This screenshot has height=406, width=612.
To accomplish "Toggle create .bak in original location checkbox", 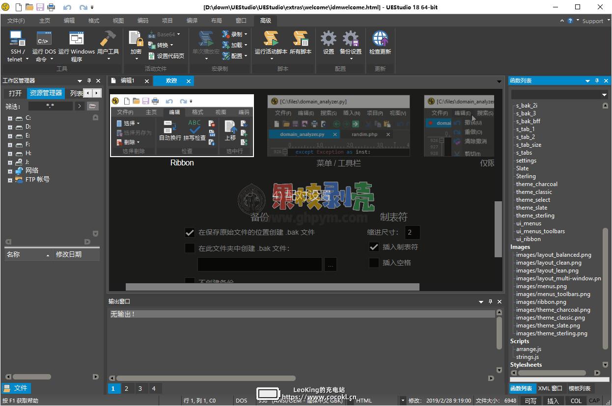I will (x=190, y=232).
